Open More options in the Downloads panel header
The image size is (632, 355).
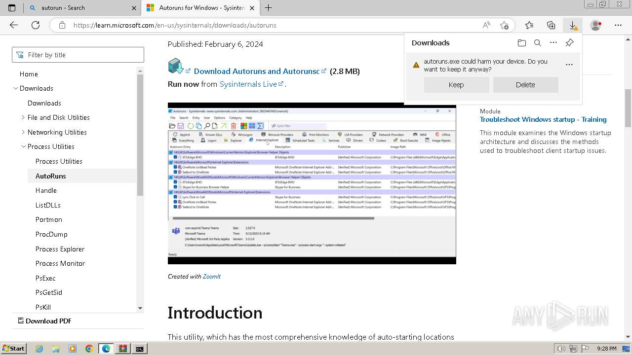click(x=553, y=43)
